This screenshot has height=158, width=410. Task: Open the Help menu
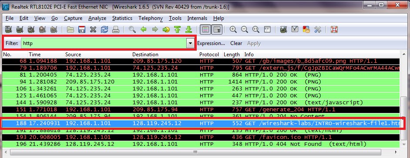coord(218,18)
